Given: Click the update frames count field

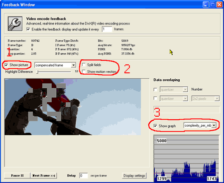Looking at the screenshot, I should click(107, 29).
